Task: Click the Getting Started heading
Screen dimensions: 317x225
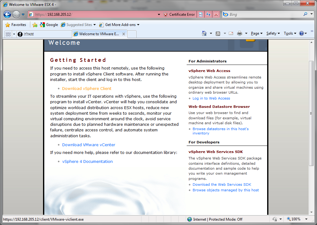Action: pos(78,60)
